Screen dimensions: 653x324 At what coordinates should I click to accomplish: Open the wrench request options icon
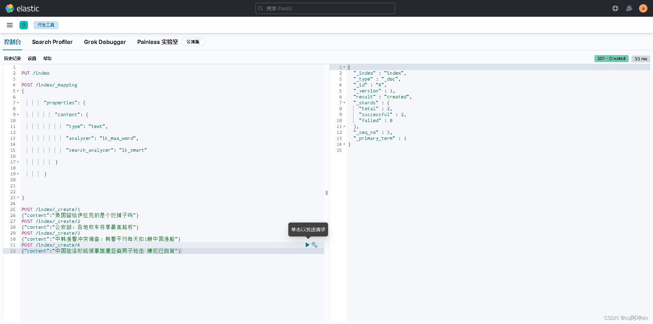click(x=314, y=245)
